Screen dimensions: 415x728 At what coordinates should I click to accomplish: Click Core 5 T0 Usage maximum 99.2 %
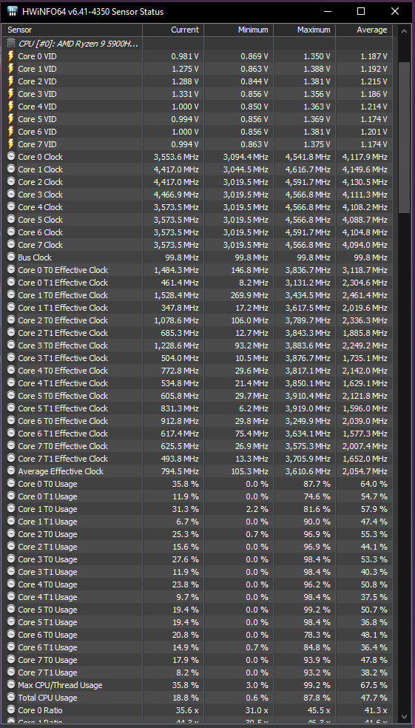[317, 609]
